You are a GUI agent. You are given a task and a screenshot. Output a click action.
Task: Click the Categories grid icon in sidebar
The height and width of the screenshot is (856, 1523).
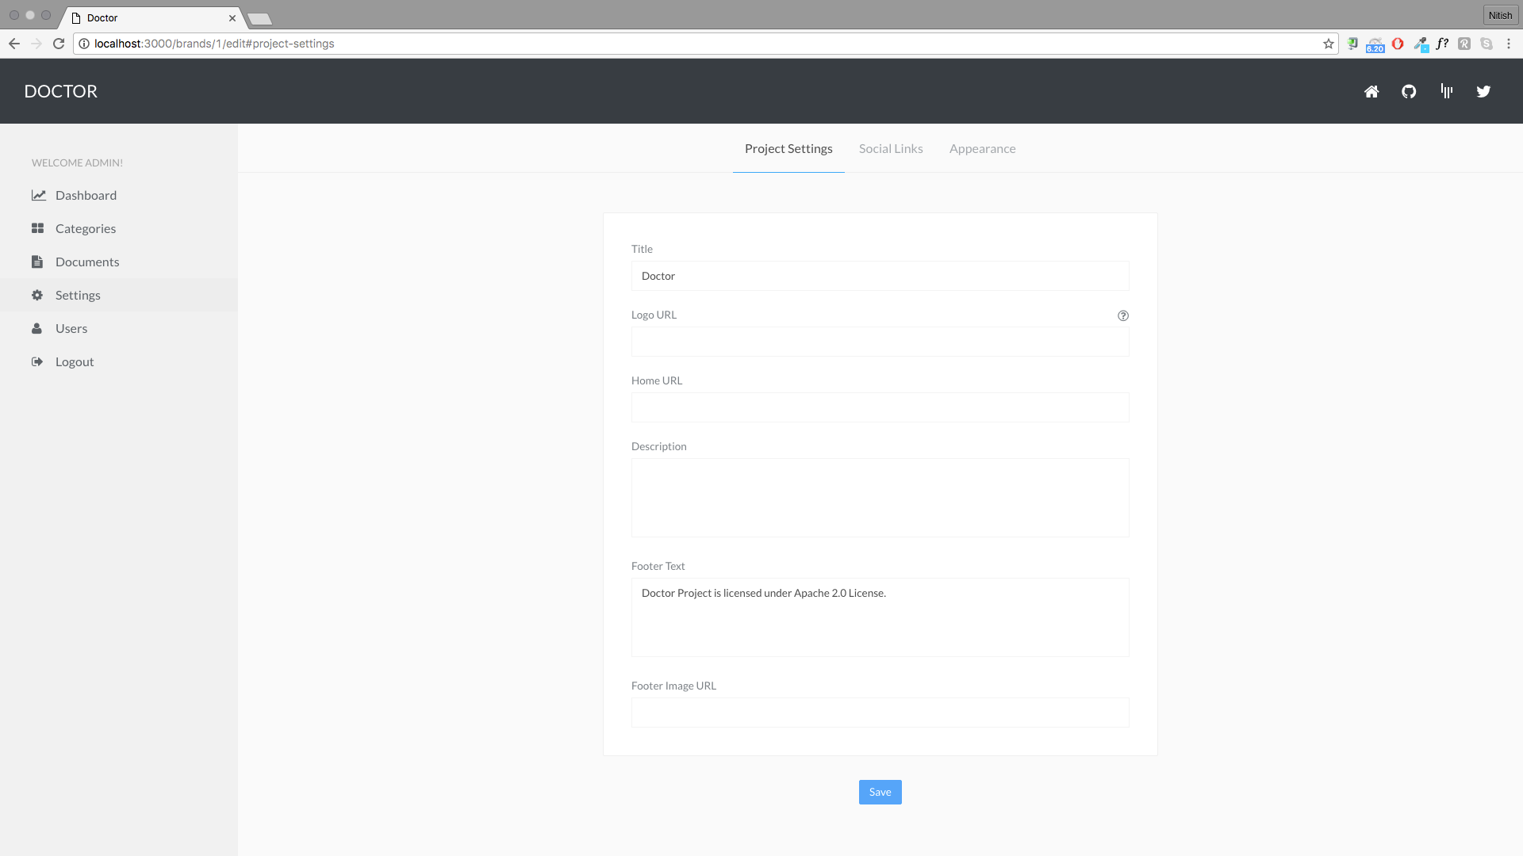pos(37,228)
